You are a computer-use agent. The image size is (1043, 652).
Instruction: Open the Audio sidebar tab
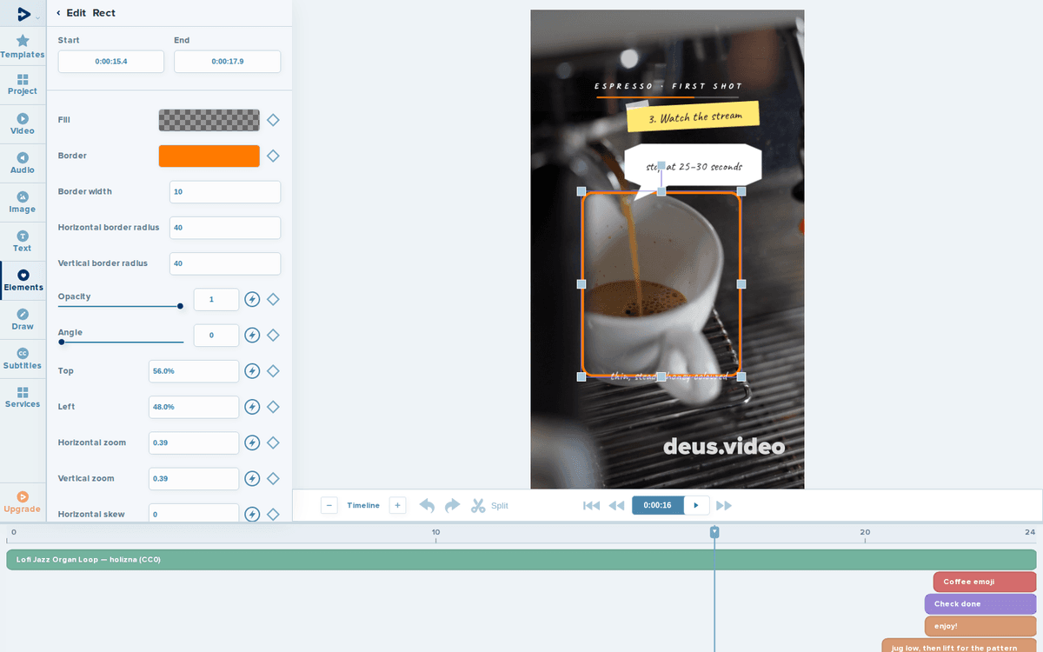pyautogui.click(x=23, y=163)
